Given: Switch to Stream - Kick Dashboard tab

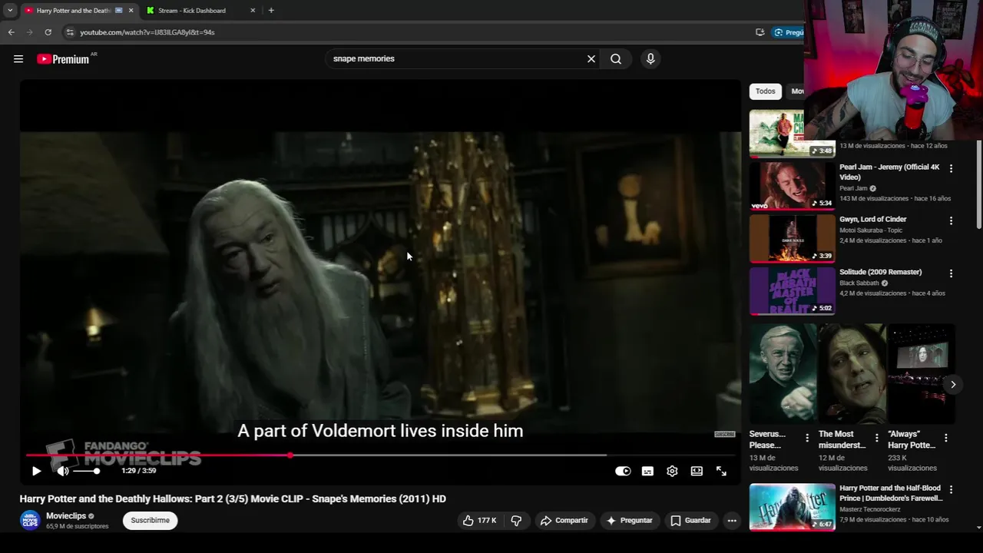Looking at the screenshot, I should click(192, 11).
